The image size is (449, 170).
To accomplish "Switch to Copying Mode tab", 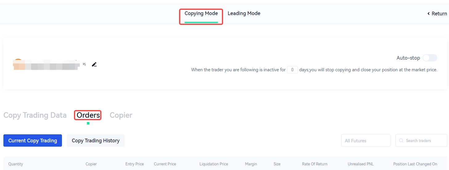I will 201,14.
